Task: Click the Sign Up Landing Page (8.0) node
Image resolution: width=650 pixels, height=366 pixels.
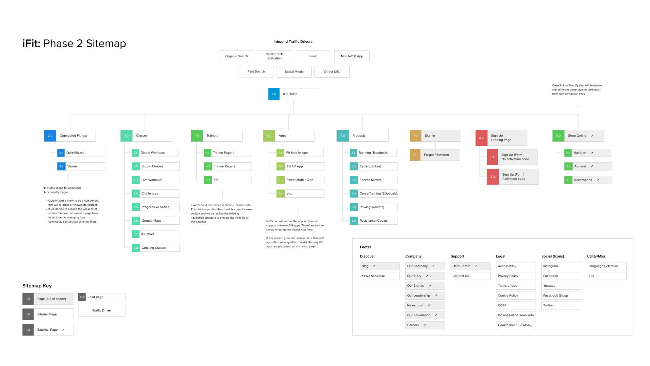Action: click(506, 137)
